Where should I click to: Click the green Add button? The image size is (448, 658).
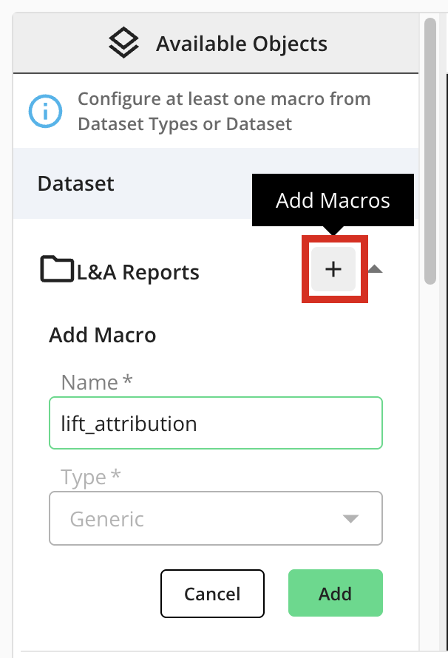click(335, 593)
